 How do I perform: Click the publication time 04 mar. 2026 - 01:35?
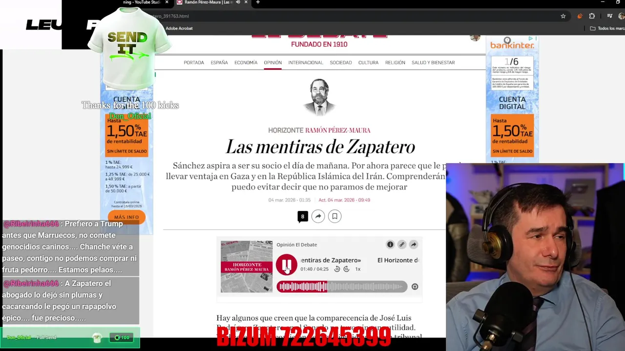pos(290,200)
